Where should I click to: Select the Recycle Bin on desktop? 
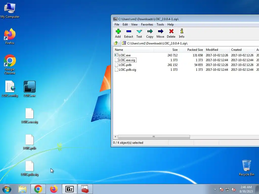tap(246, 168)
